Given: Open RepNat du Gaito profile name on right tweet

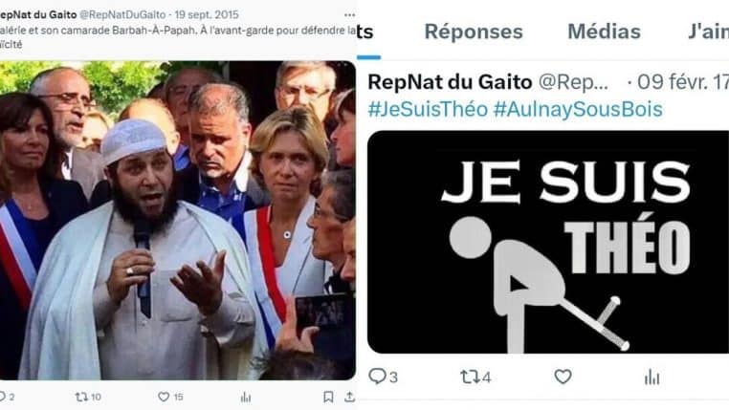Looking at the screenshot, I should click(450, 82).
